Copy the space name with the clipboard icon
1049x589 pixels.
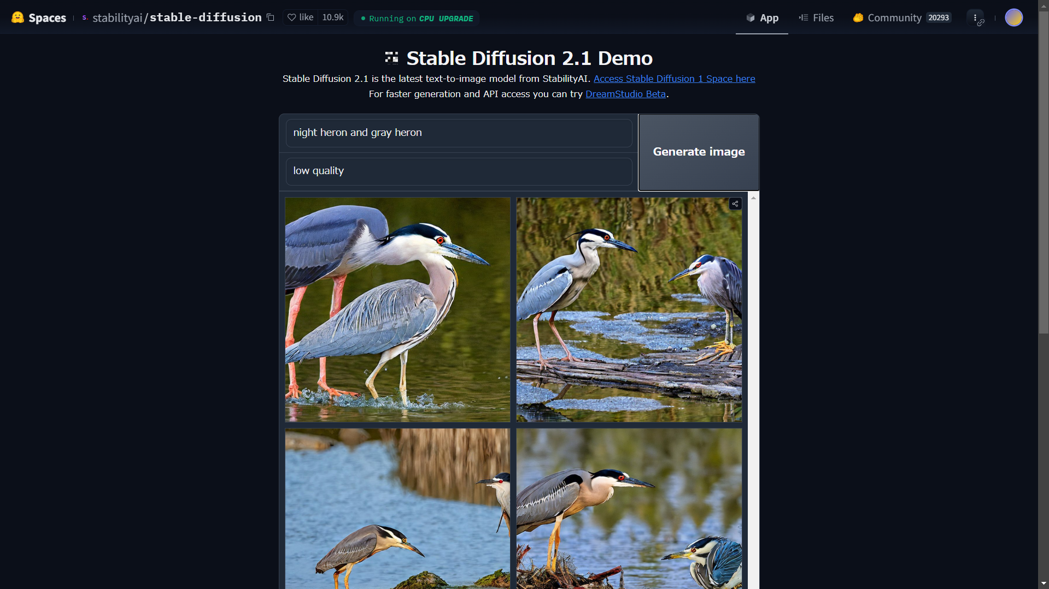point(270,17)
